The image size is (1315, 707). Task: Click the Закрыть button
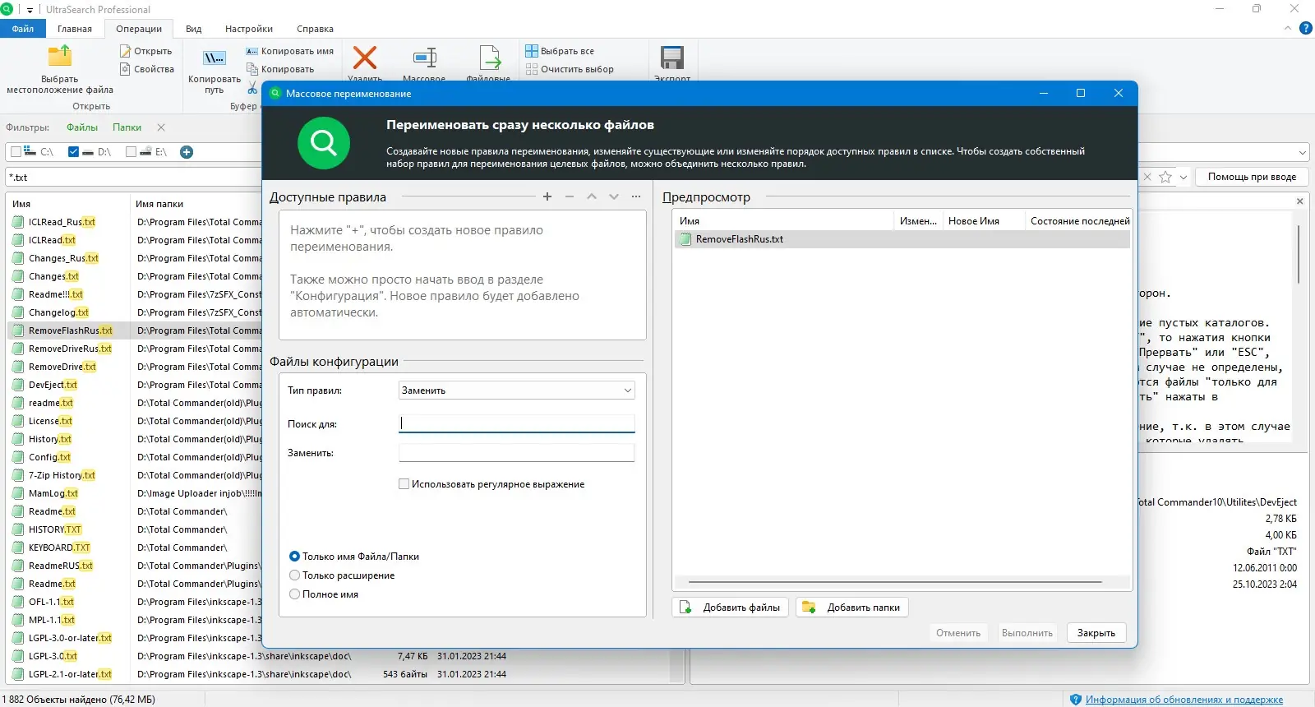click(x=1096, y=633)
